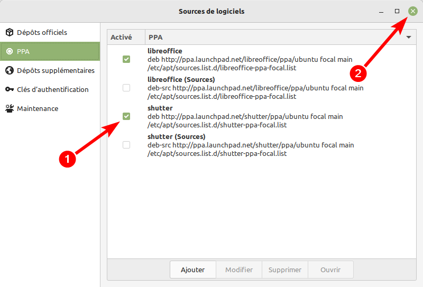
Task: Click the deb-src shutter launchpad URL line
Action: pyautogui.click(x=251, y=145)
